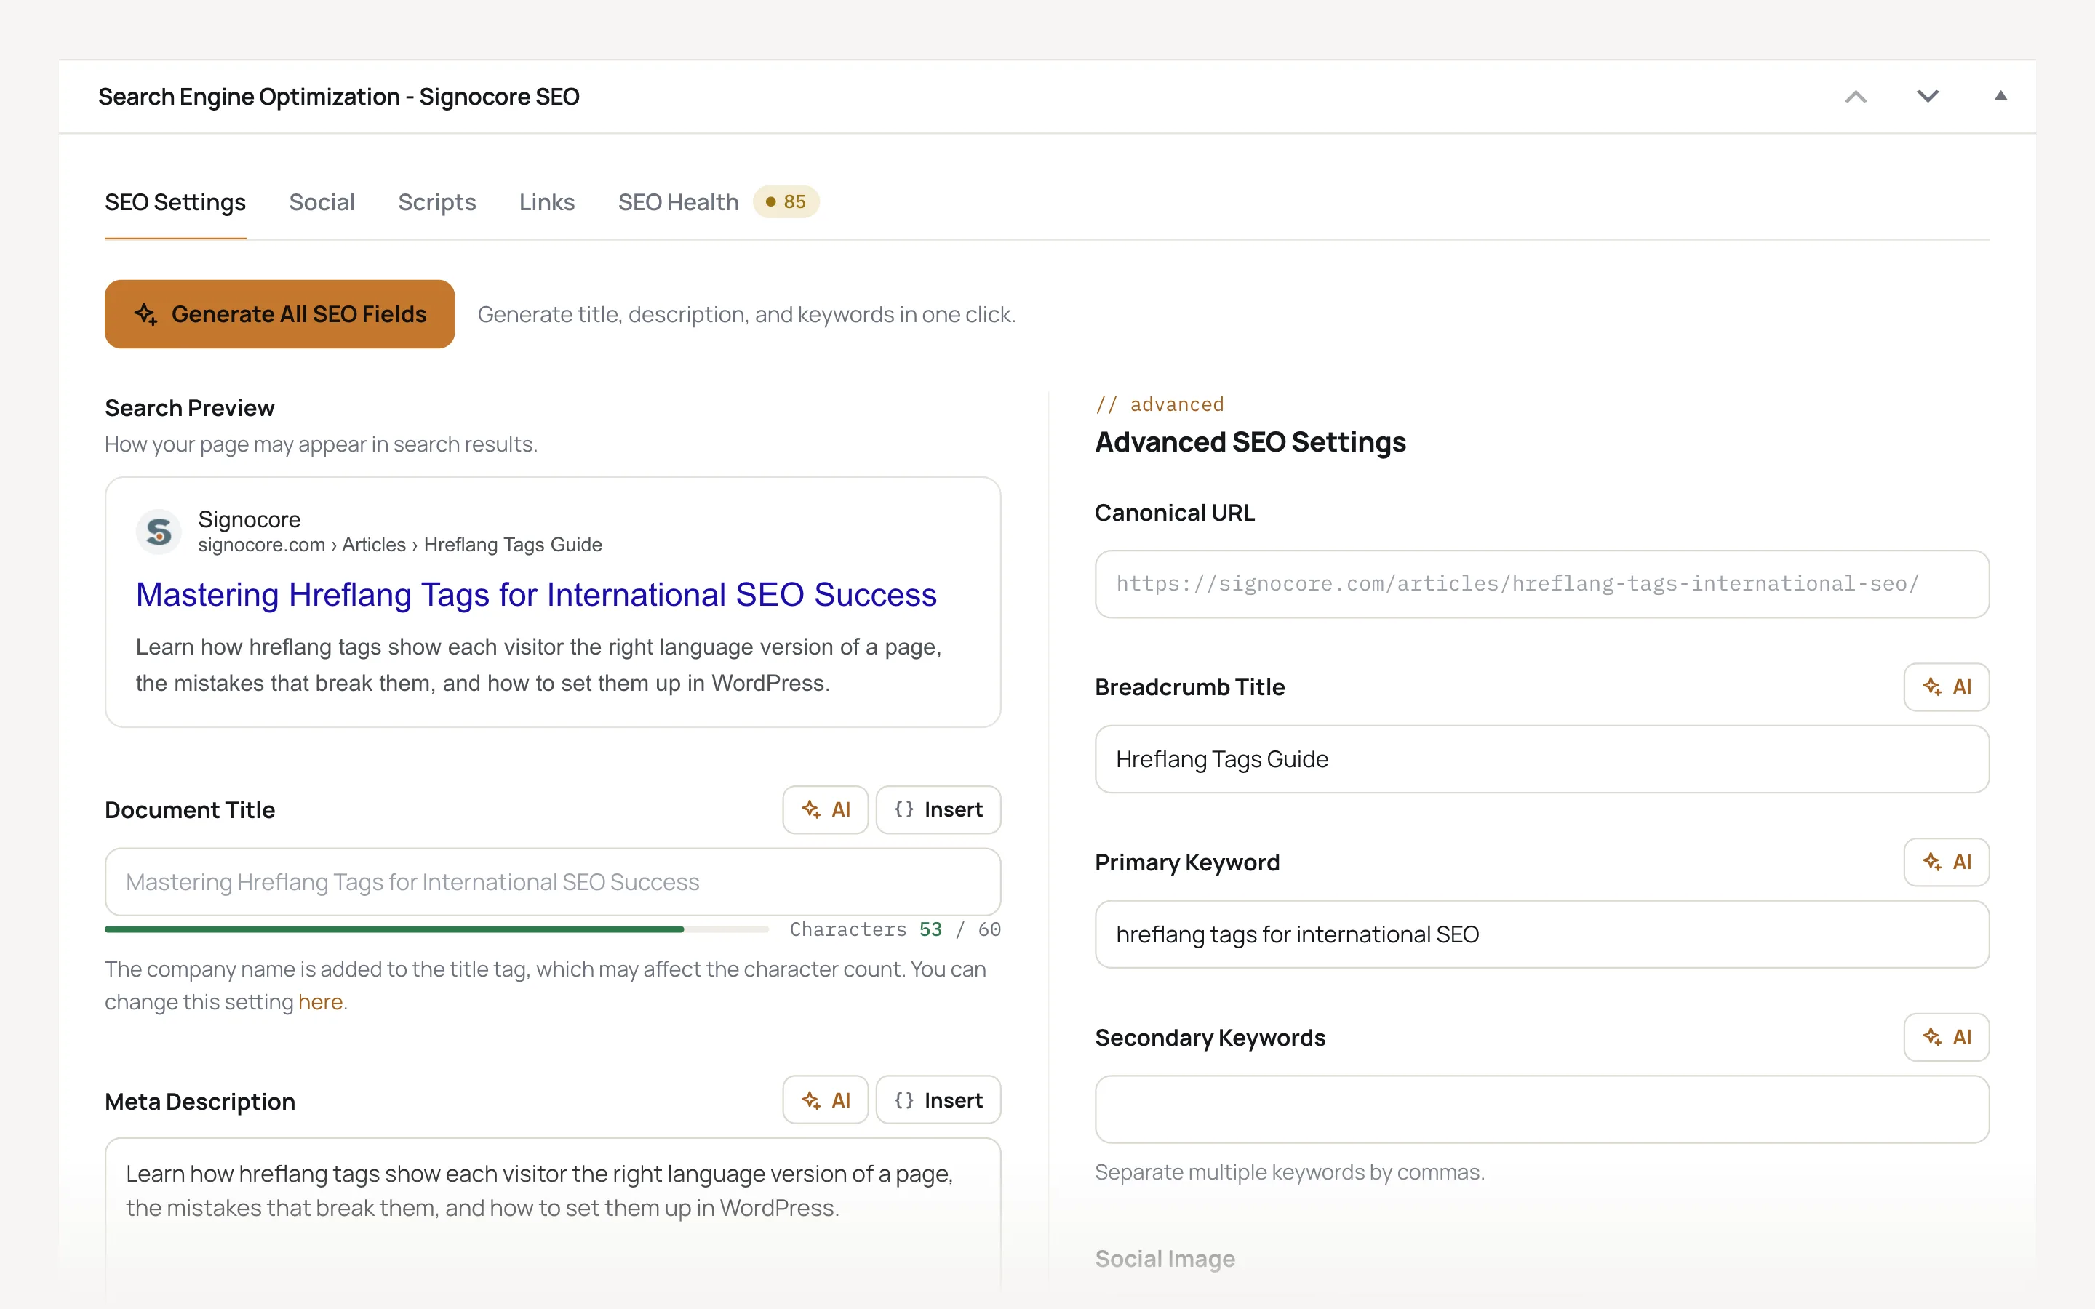The width and height of the screenshot is (2095, 1309).
Task: Generate Document Title with AI
Action: [825, 809]
